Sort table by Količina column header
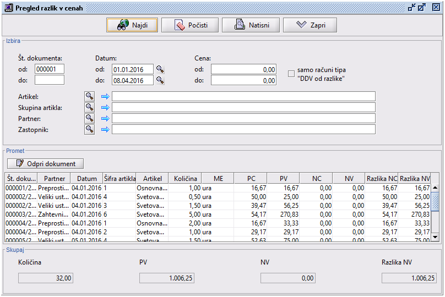 point(185,179)
